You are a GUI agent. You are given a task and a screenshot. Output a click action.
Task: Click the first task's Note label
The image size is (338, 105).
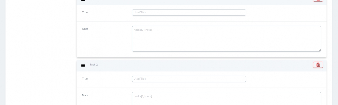[x=85, y=29]
